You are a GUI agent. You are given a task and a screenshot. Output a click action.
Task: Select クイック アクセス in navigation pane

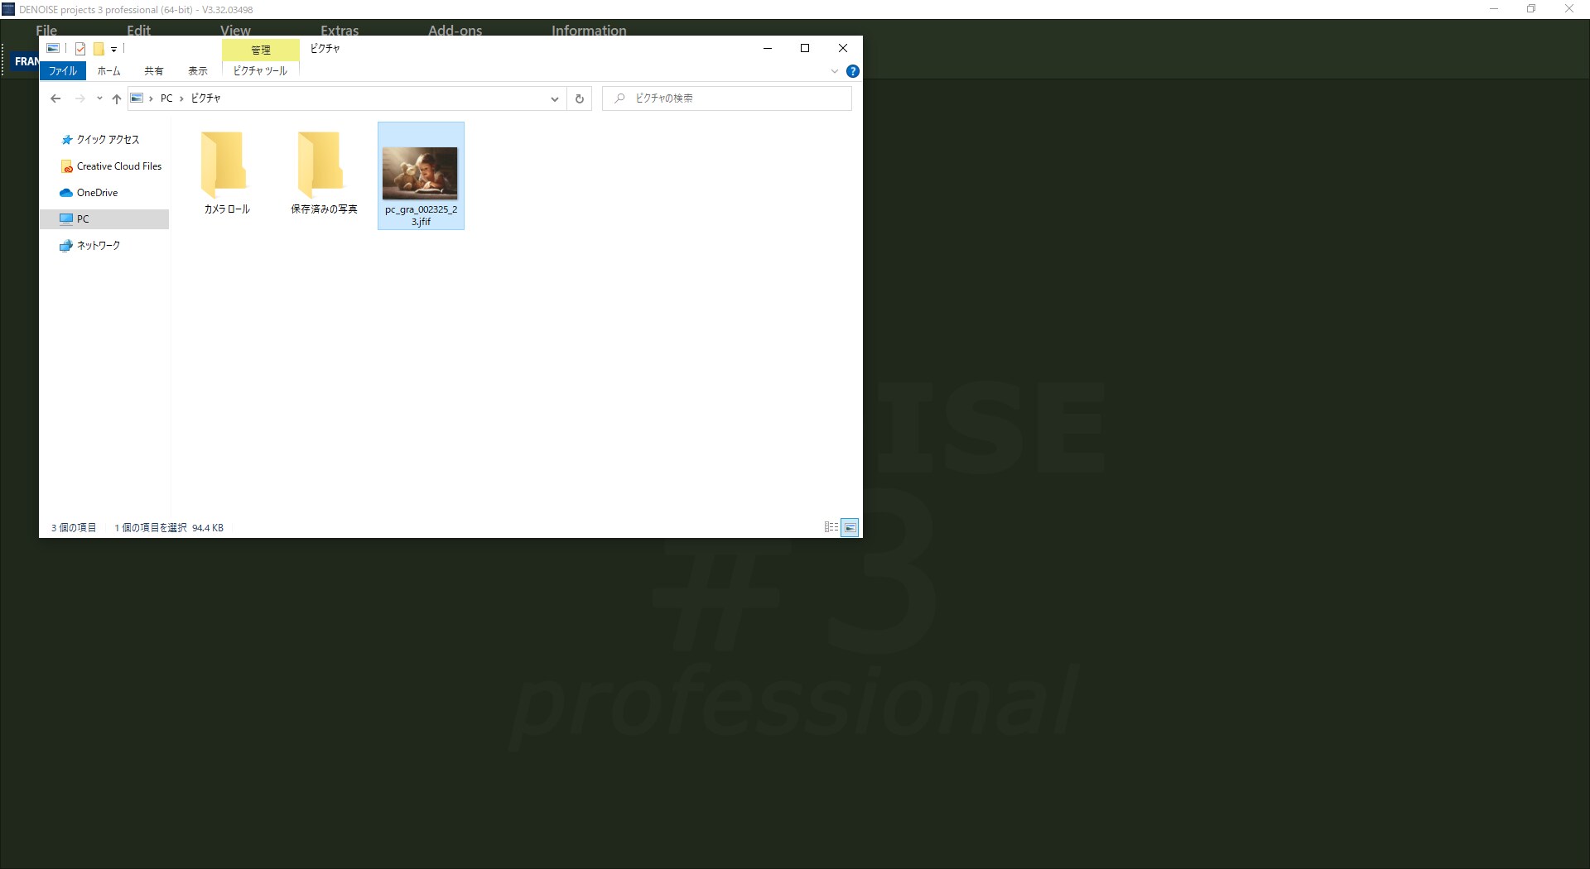click(108, 140)
